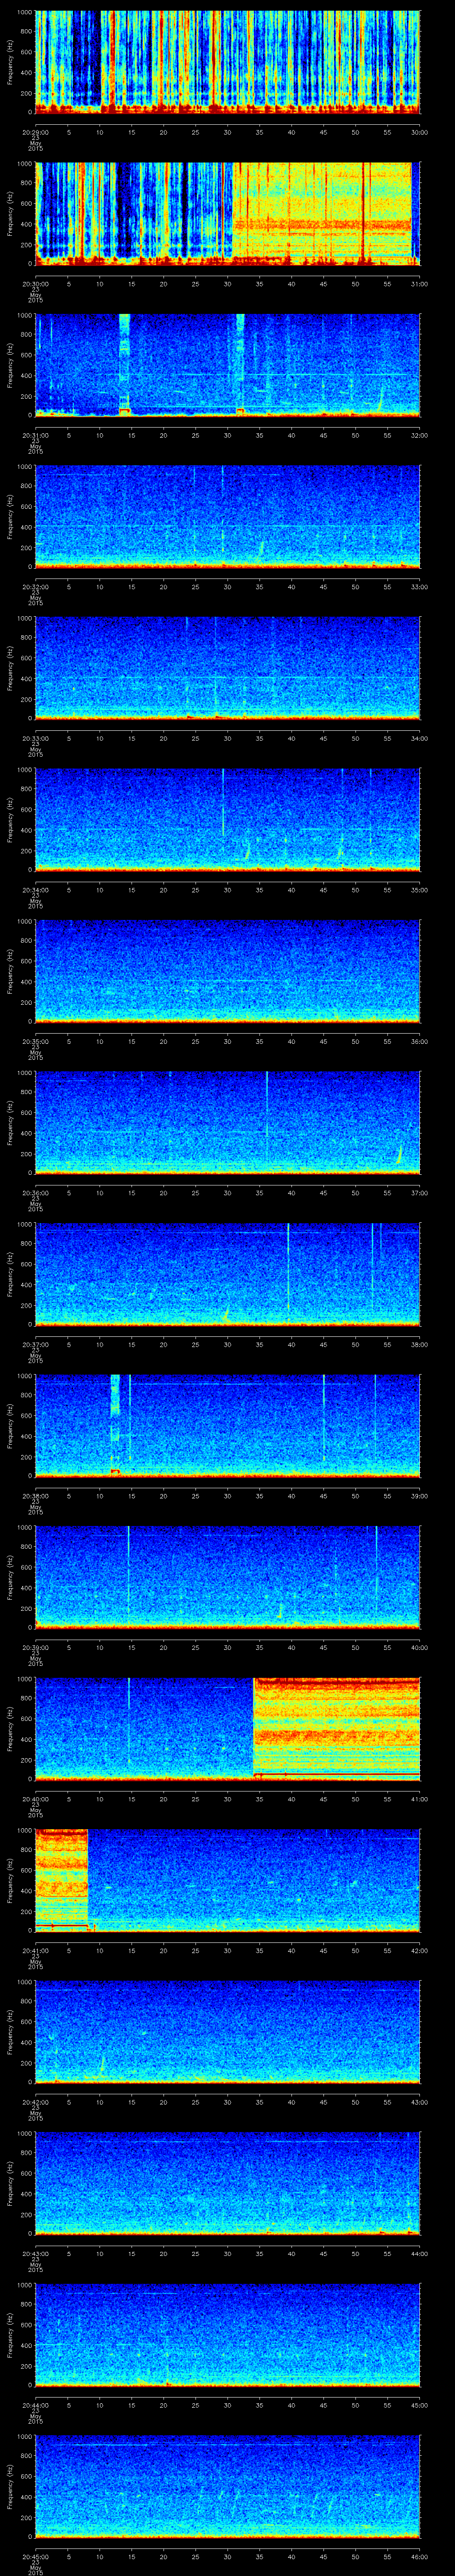Click the red-orange noise block starting the 20:41 panel
The width and height of the screenshot is (455, 2576).
pyautogui.click(x=62, y=1880)
